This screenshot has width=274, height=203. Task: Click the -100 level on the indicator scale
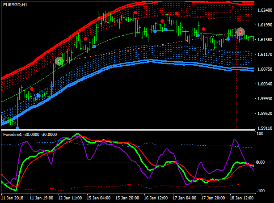tap(260, 191)
